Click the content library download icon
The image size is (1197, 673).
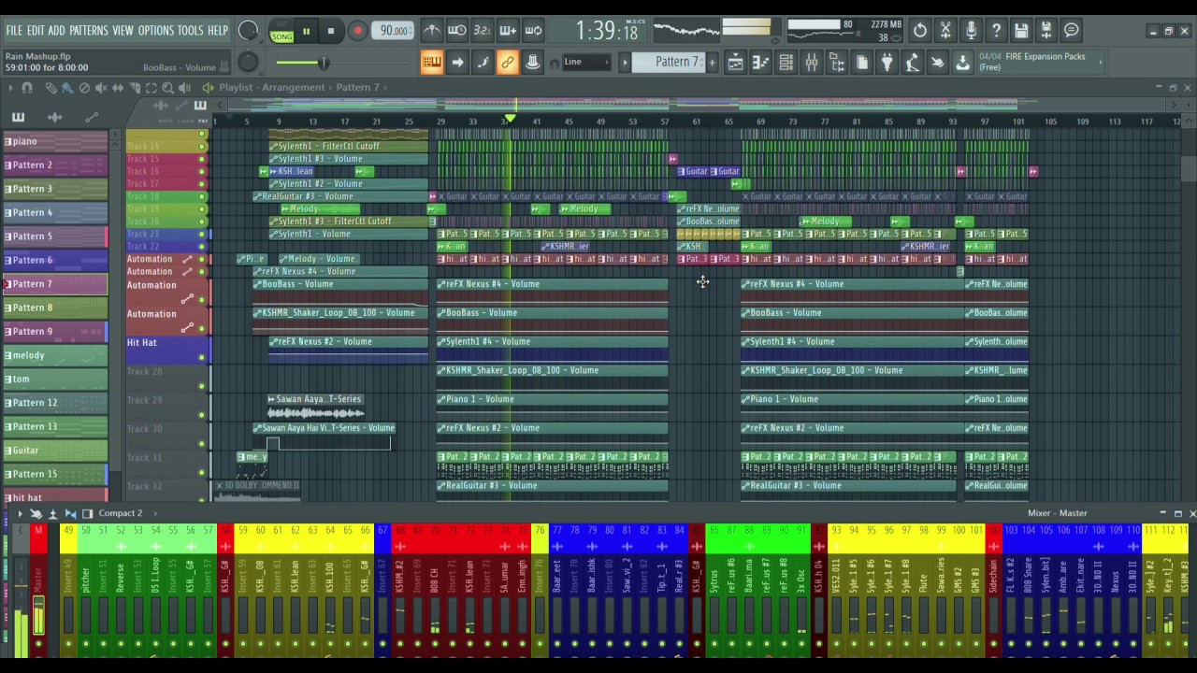(962, 63)
